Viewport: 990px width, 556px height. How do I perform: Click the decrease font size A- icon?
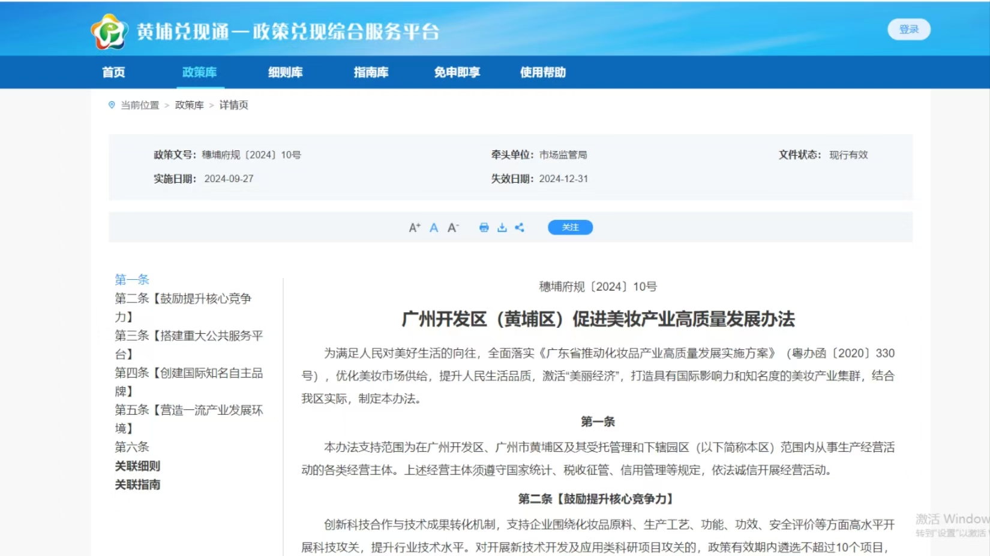453,228
